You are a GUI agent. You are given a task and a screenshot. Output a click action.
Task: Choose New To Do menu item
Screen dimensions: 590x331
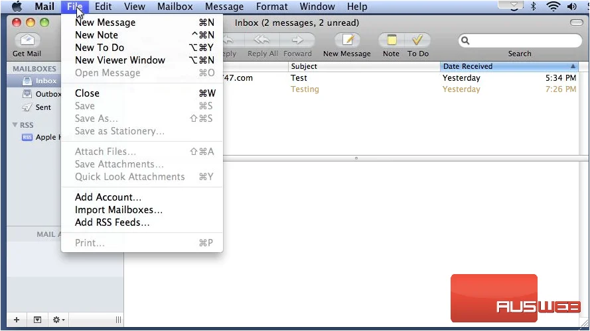(142, 48)
